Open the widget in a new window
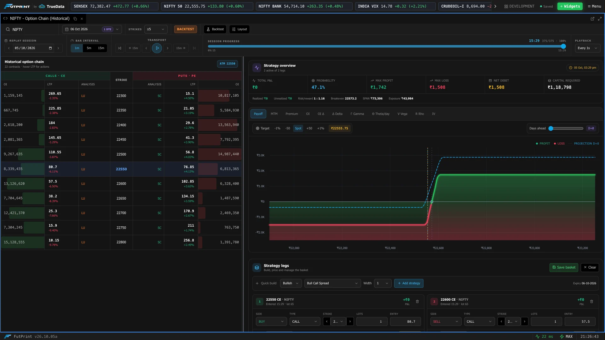Image resolution: width=605 pixels, height=340 pixels. [x=592, y=19]
